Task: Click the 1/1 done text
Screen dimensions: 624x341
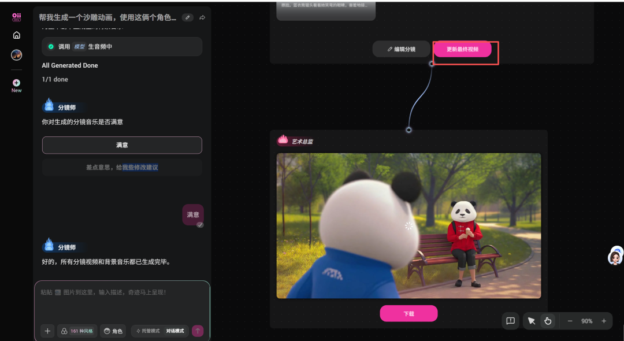Action: 55,80
